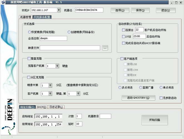
Task: Click the 保存(S) save button
Action: point(140,10)
